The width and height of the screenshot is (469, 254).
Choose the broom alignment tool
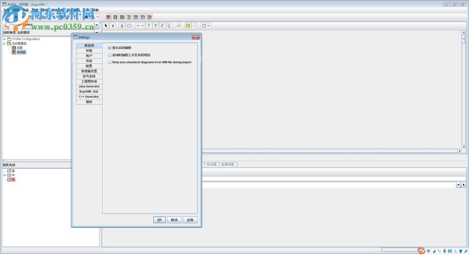pyautogui.click(x=113, y=26)
